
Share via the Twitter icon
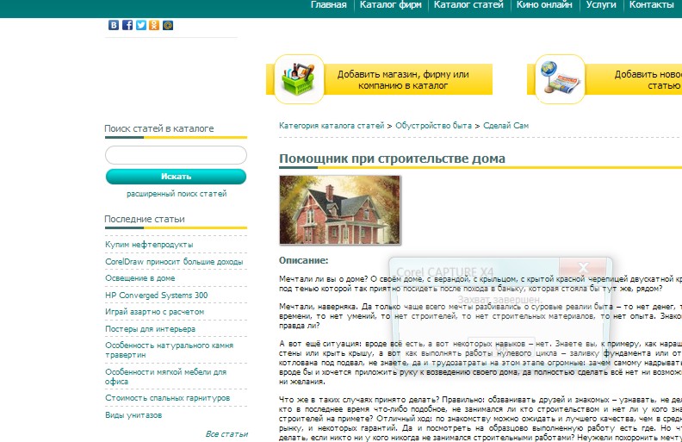(141, 25)
